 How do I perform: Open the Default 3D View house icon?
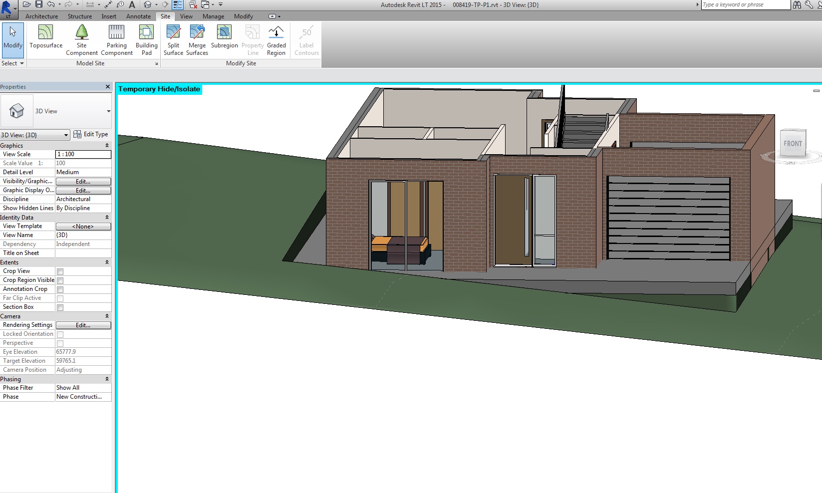147,4
